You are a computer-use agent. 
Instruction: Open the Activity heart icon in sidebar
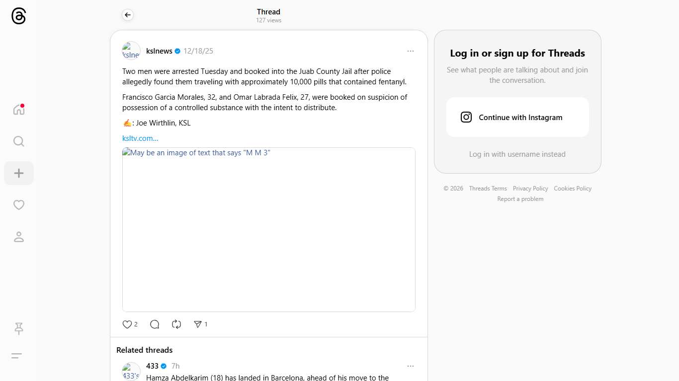tap(19, 205)
